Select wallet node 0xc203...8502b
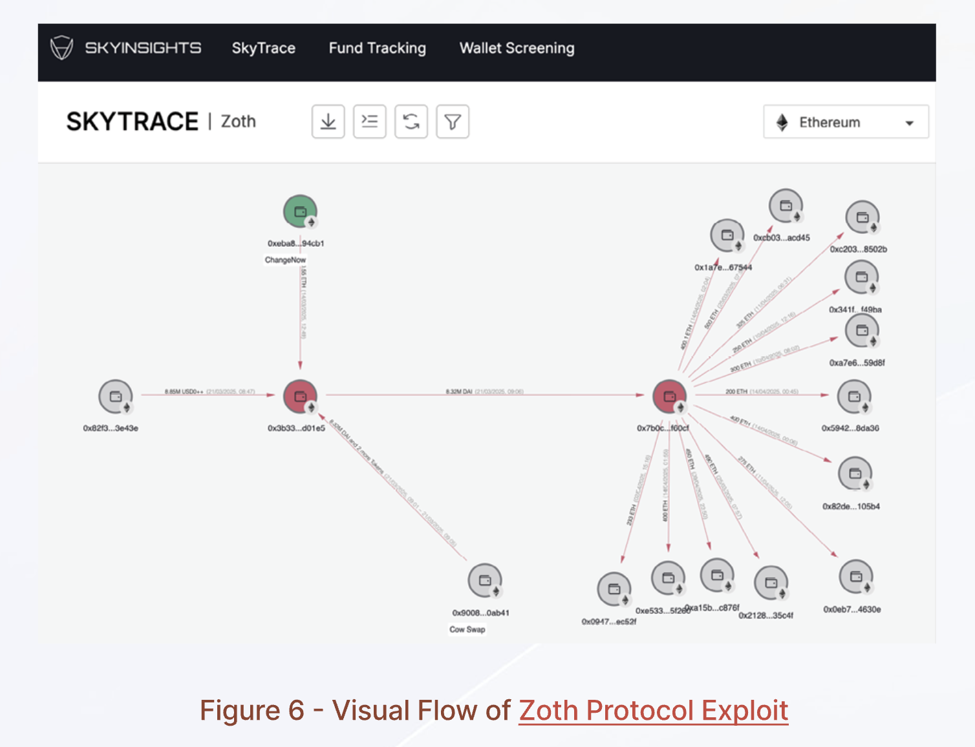Viewport: 975px width, 747px height. coord(862,218)
